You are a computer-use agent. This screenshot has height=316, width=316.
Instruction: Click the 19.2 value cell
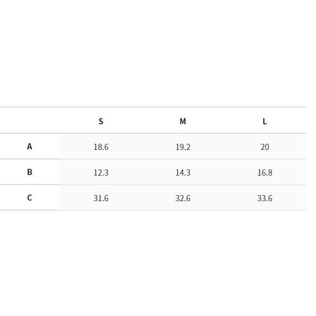(183, 147)
